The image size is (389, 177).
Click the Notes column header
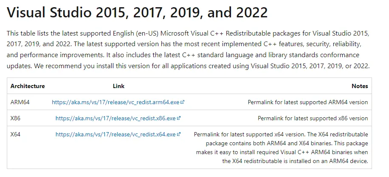360,86
